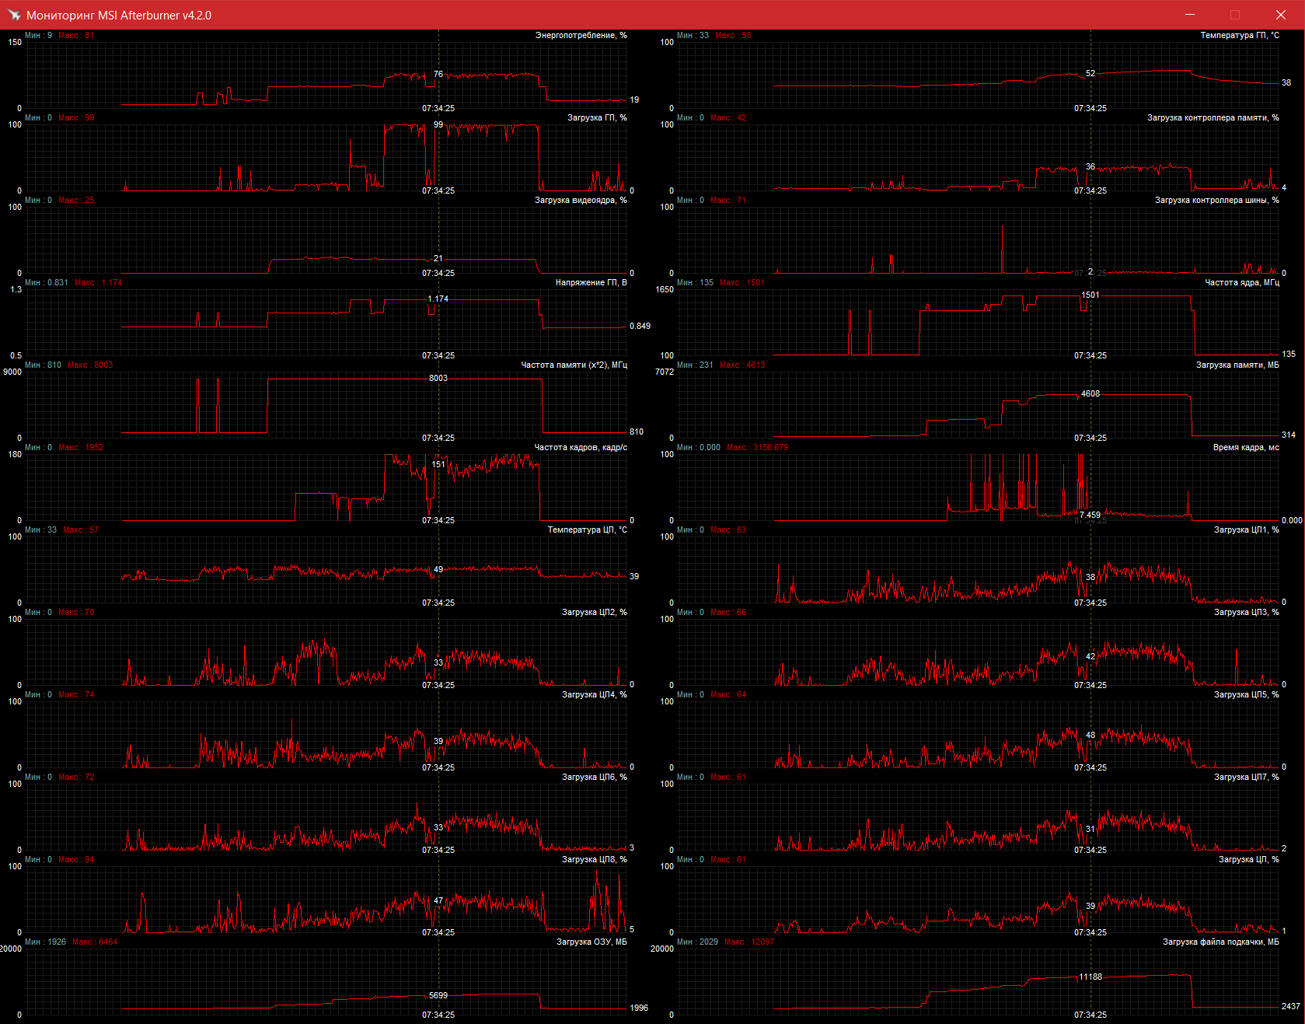Click the 'Макс : 99' GPU usage maximum

click(76, 118)
